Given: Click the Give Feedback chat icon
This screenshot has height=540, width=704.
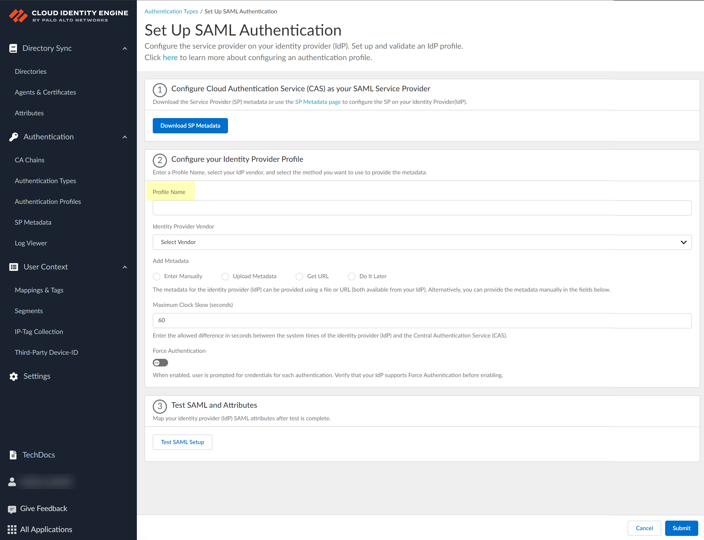Looking at the screenshot, I should point(12,509).
